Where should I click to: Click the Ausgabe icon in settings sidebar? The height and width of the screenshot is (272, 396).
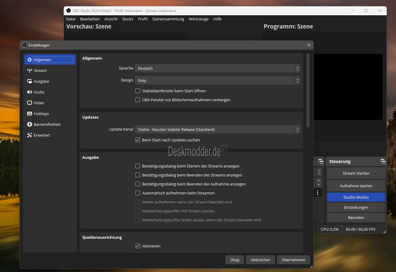click(30, 81)
